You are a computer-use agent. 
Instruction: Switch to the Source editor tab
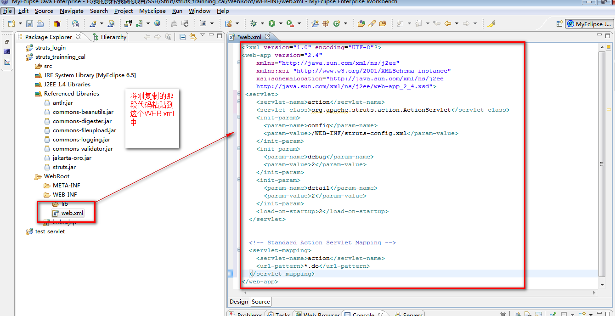(x=261, y=301)
